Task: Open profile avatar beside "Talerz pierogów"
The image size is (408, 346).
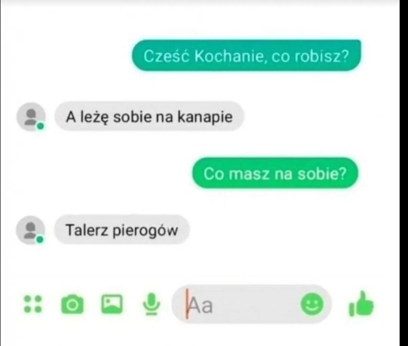Action: tap(31, 230)
